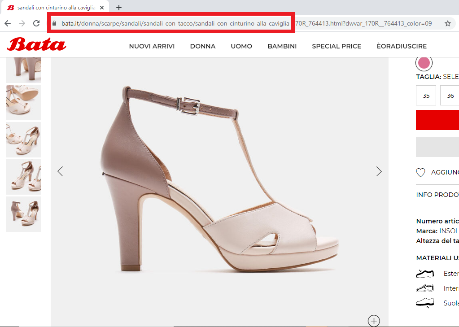459x327 pixels.
Task: Show previous product image with left chevron
Action: (x=60, y=171)
